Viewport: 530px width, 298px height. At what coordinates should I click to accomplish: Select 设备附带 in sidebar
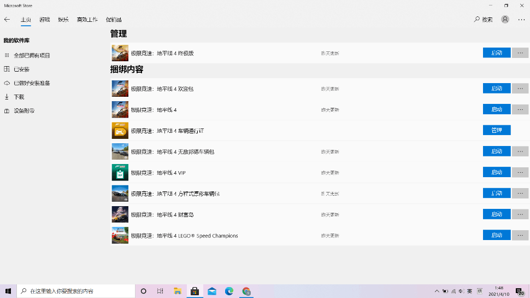(x=24, y=111)
